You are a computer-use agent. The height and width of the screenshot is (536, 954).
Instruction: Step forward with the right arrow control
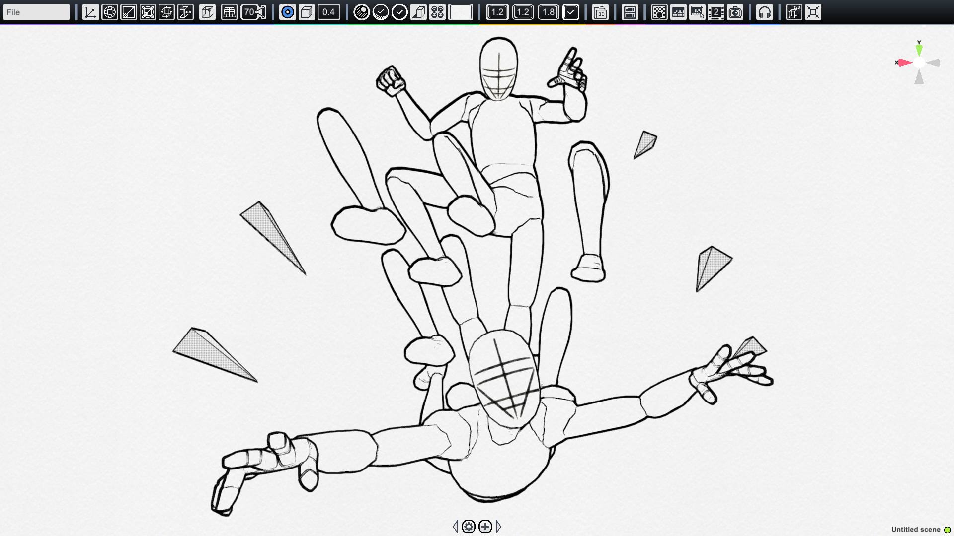(x=498, y=527)
